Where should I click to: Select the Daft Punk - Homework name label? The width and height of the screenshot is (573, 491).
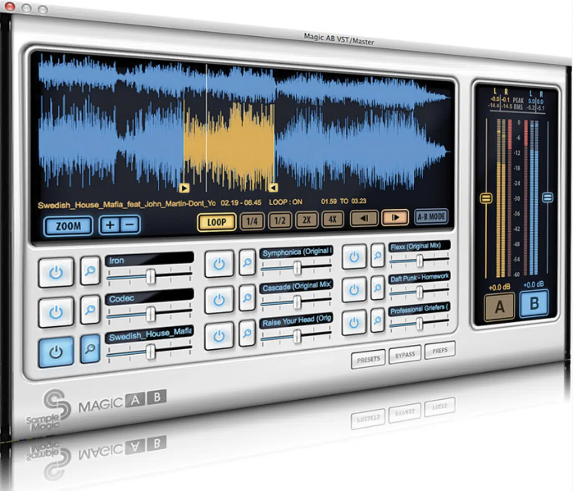(x=420, y=278)
